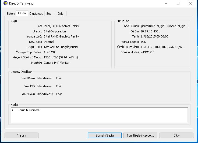Image resolution: width=198 pixels, height=143 pixels.
Task: Click driver version '20.19.15.4331'
Action: tap(150, 31)
